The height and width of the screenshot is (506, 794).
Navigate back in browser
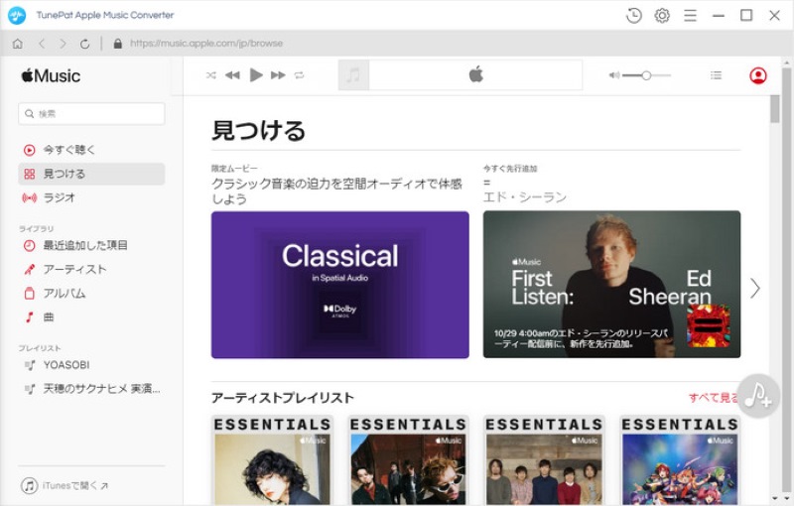(x=42, y=44)
